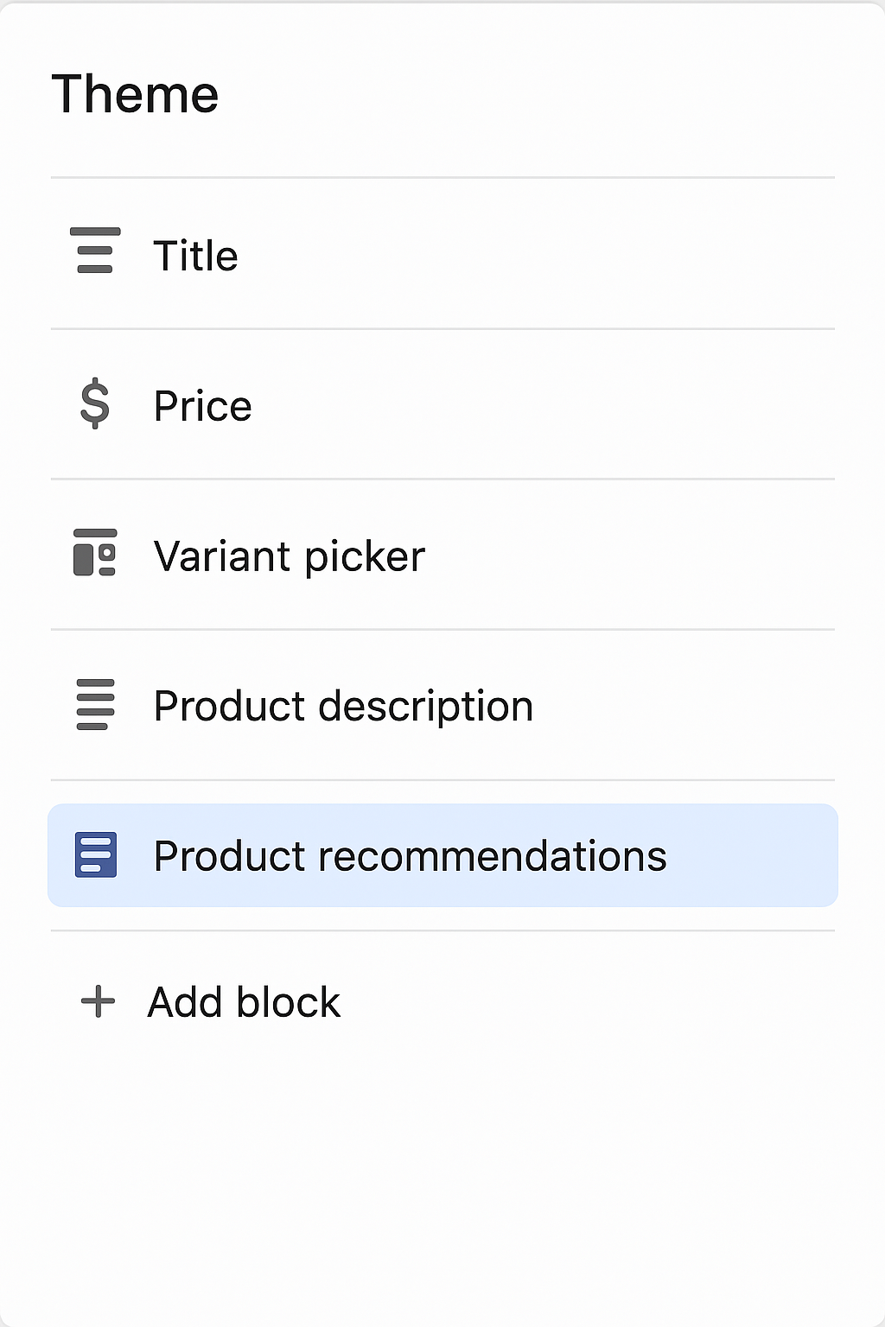Click the Price row's empty right area

605,404
